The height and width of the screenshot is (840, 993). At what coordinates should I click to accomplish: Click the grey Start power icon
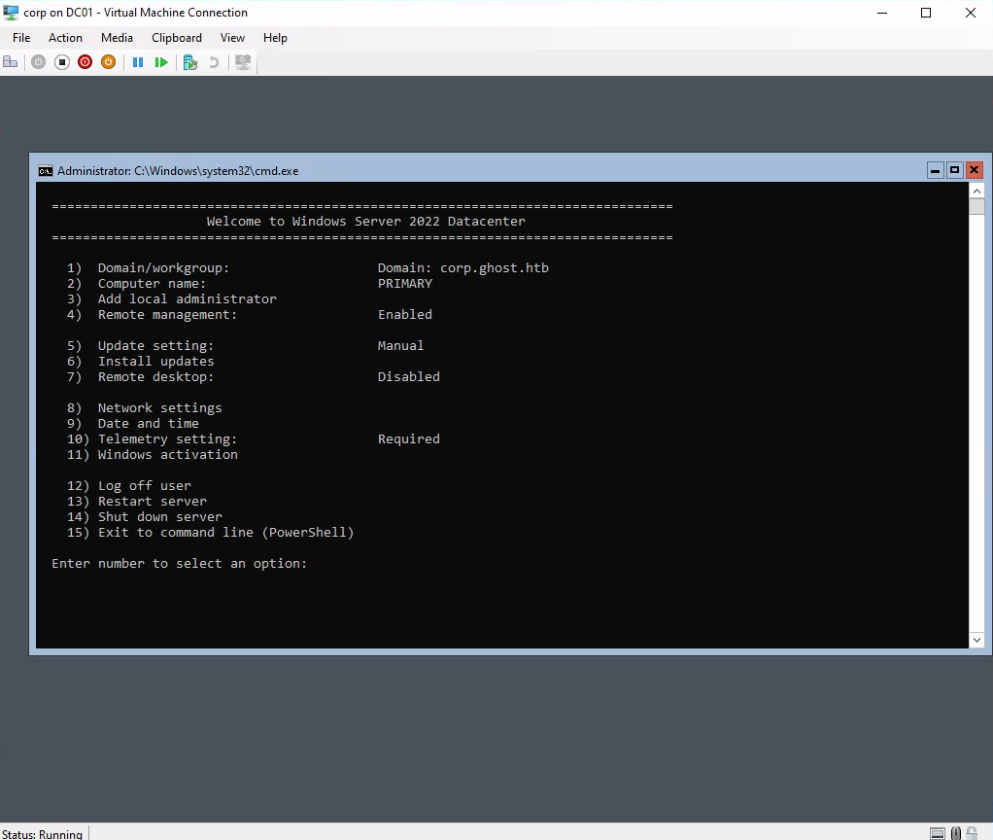pyautogui.click(x=38, y=62)
